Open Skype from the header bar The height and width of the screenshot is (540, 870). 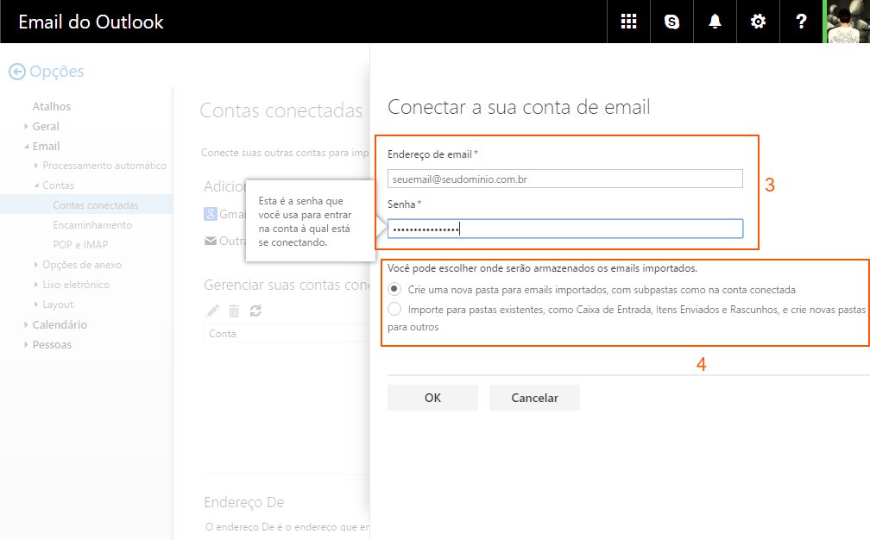(x=671, y=22)
